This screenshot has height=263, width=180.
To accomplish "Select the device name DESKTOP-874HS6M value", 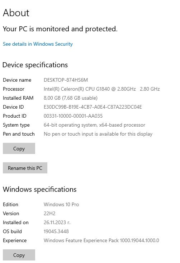I will coord(66,80).
